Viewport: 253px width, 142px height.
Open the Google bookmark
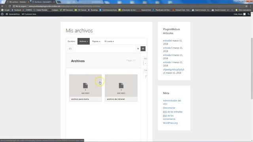click(x=6, y=10)
